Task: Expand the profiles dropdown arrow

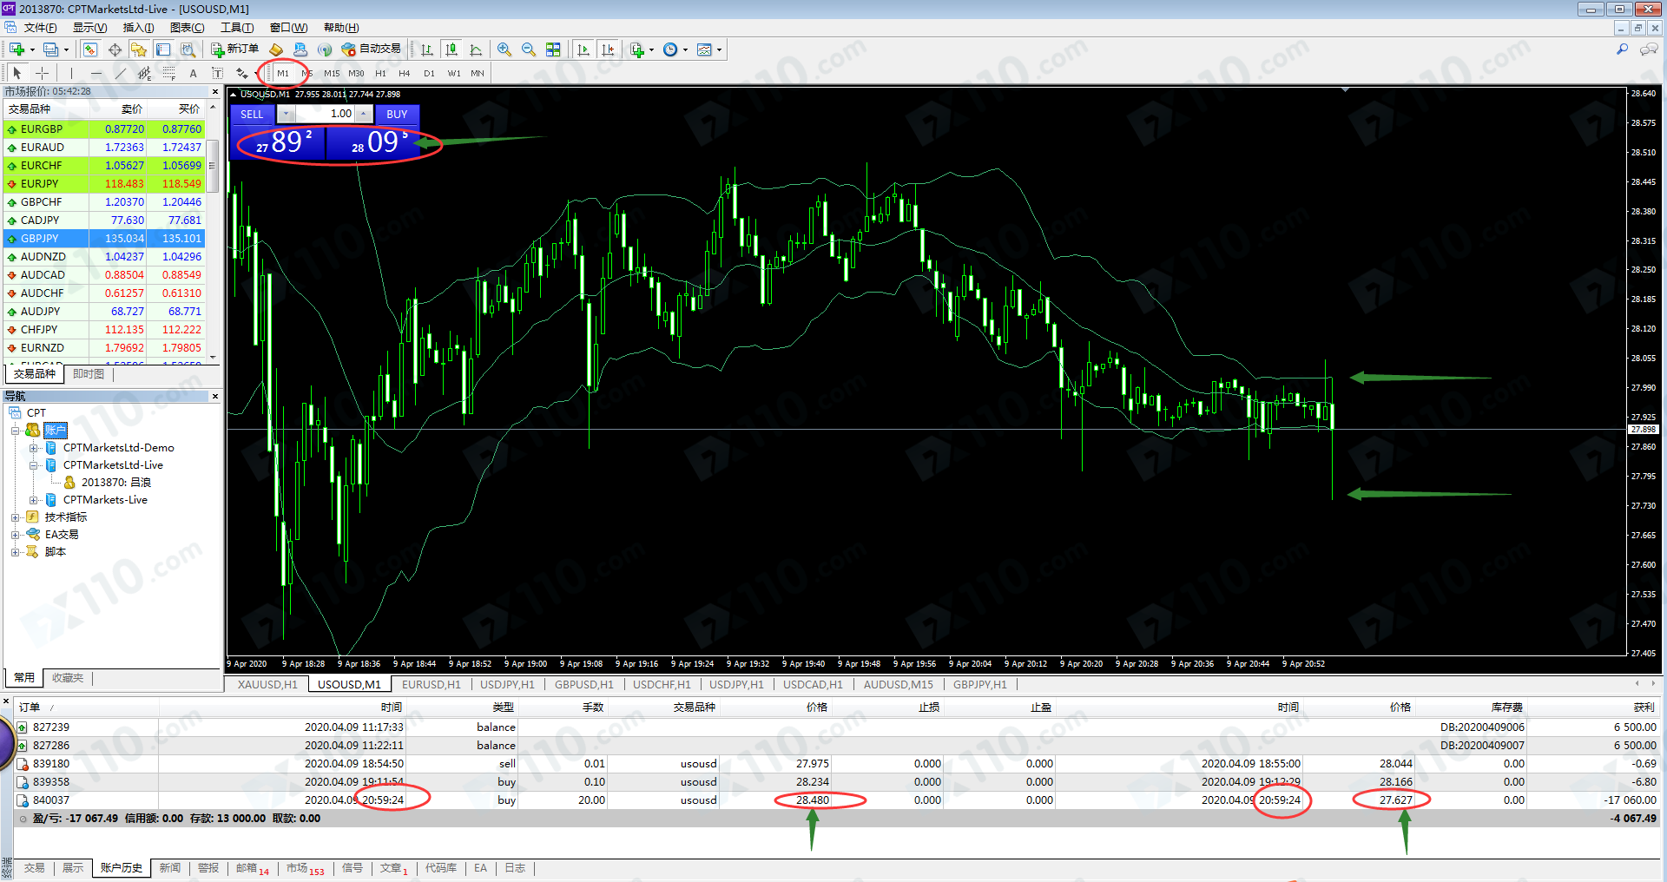Action: (x=66, y=49)
